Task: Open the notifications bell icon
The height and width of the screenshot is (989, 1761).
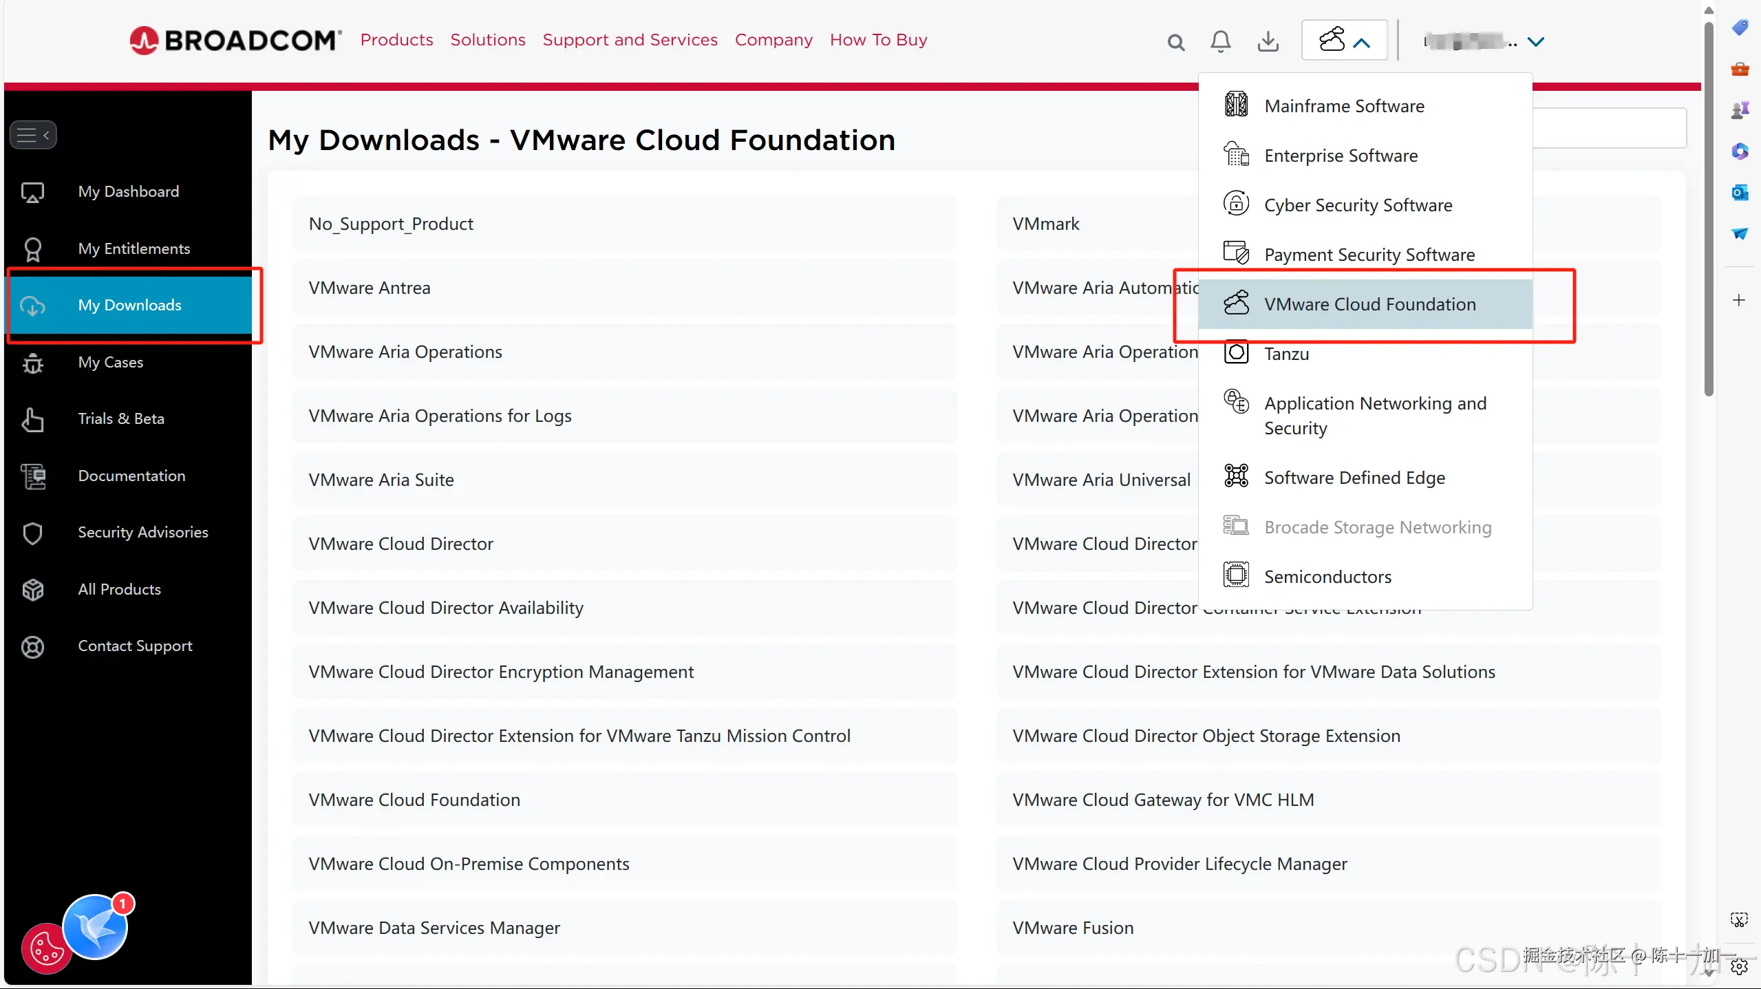Action: (x=1221, y=41)
